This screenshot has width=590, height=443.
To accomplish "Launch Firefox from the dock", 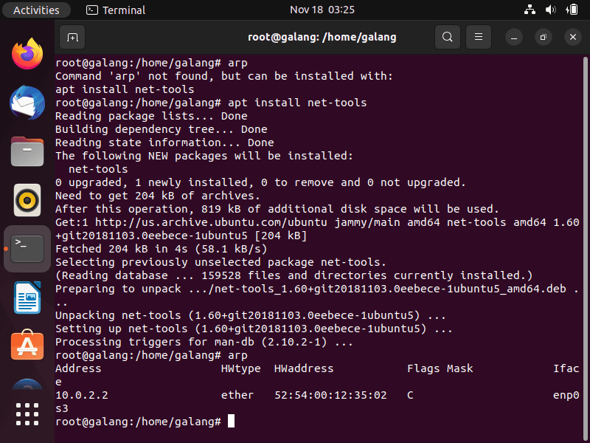I will pyautogui.click(x=27, y=54).
